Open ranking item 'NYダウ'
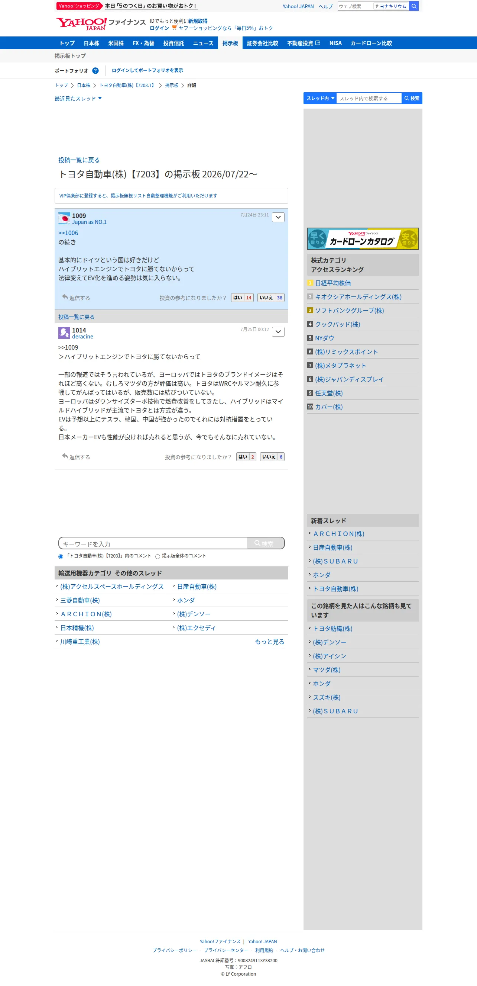 click(324, 338)
